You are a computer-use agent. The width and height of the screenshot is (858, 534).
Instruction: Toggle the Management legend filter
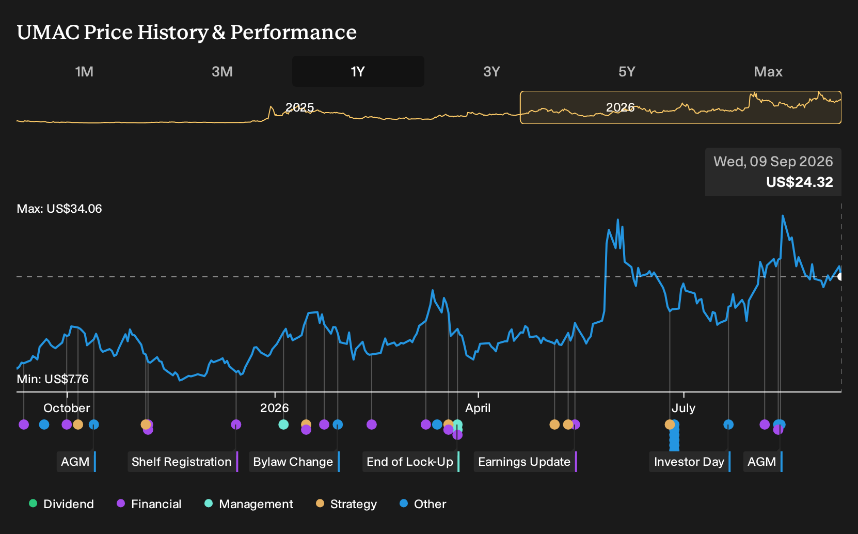[x=249, y=504]
